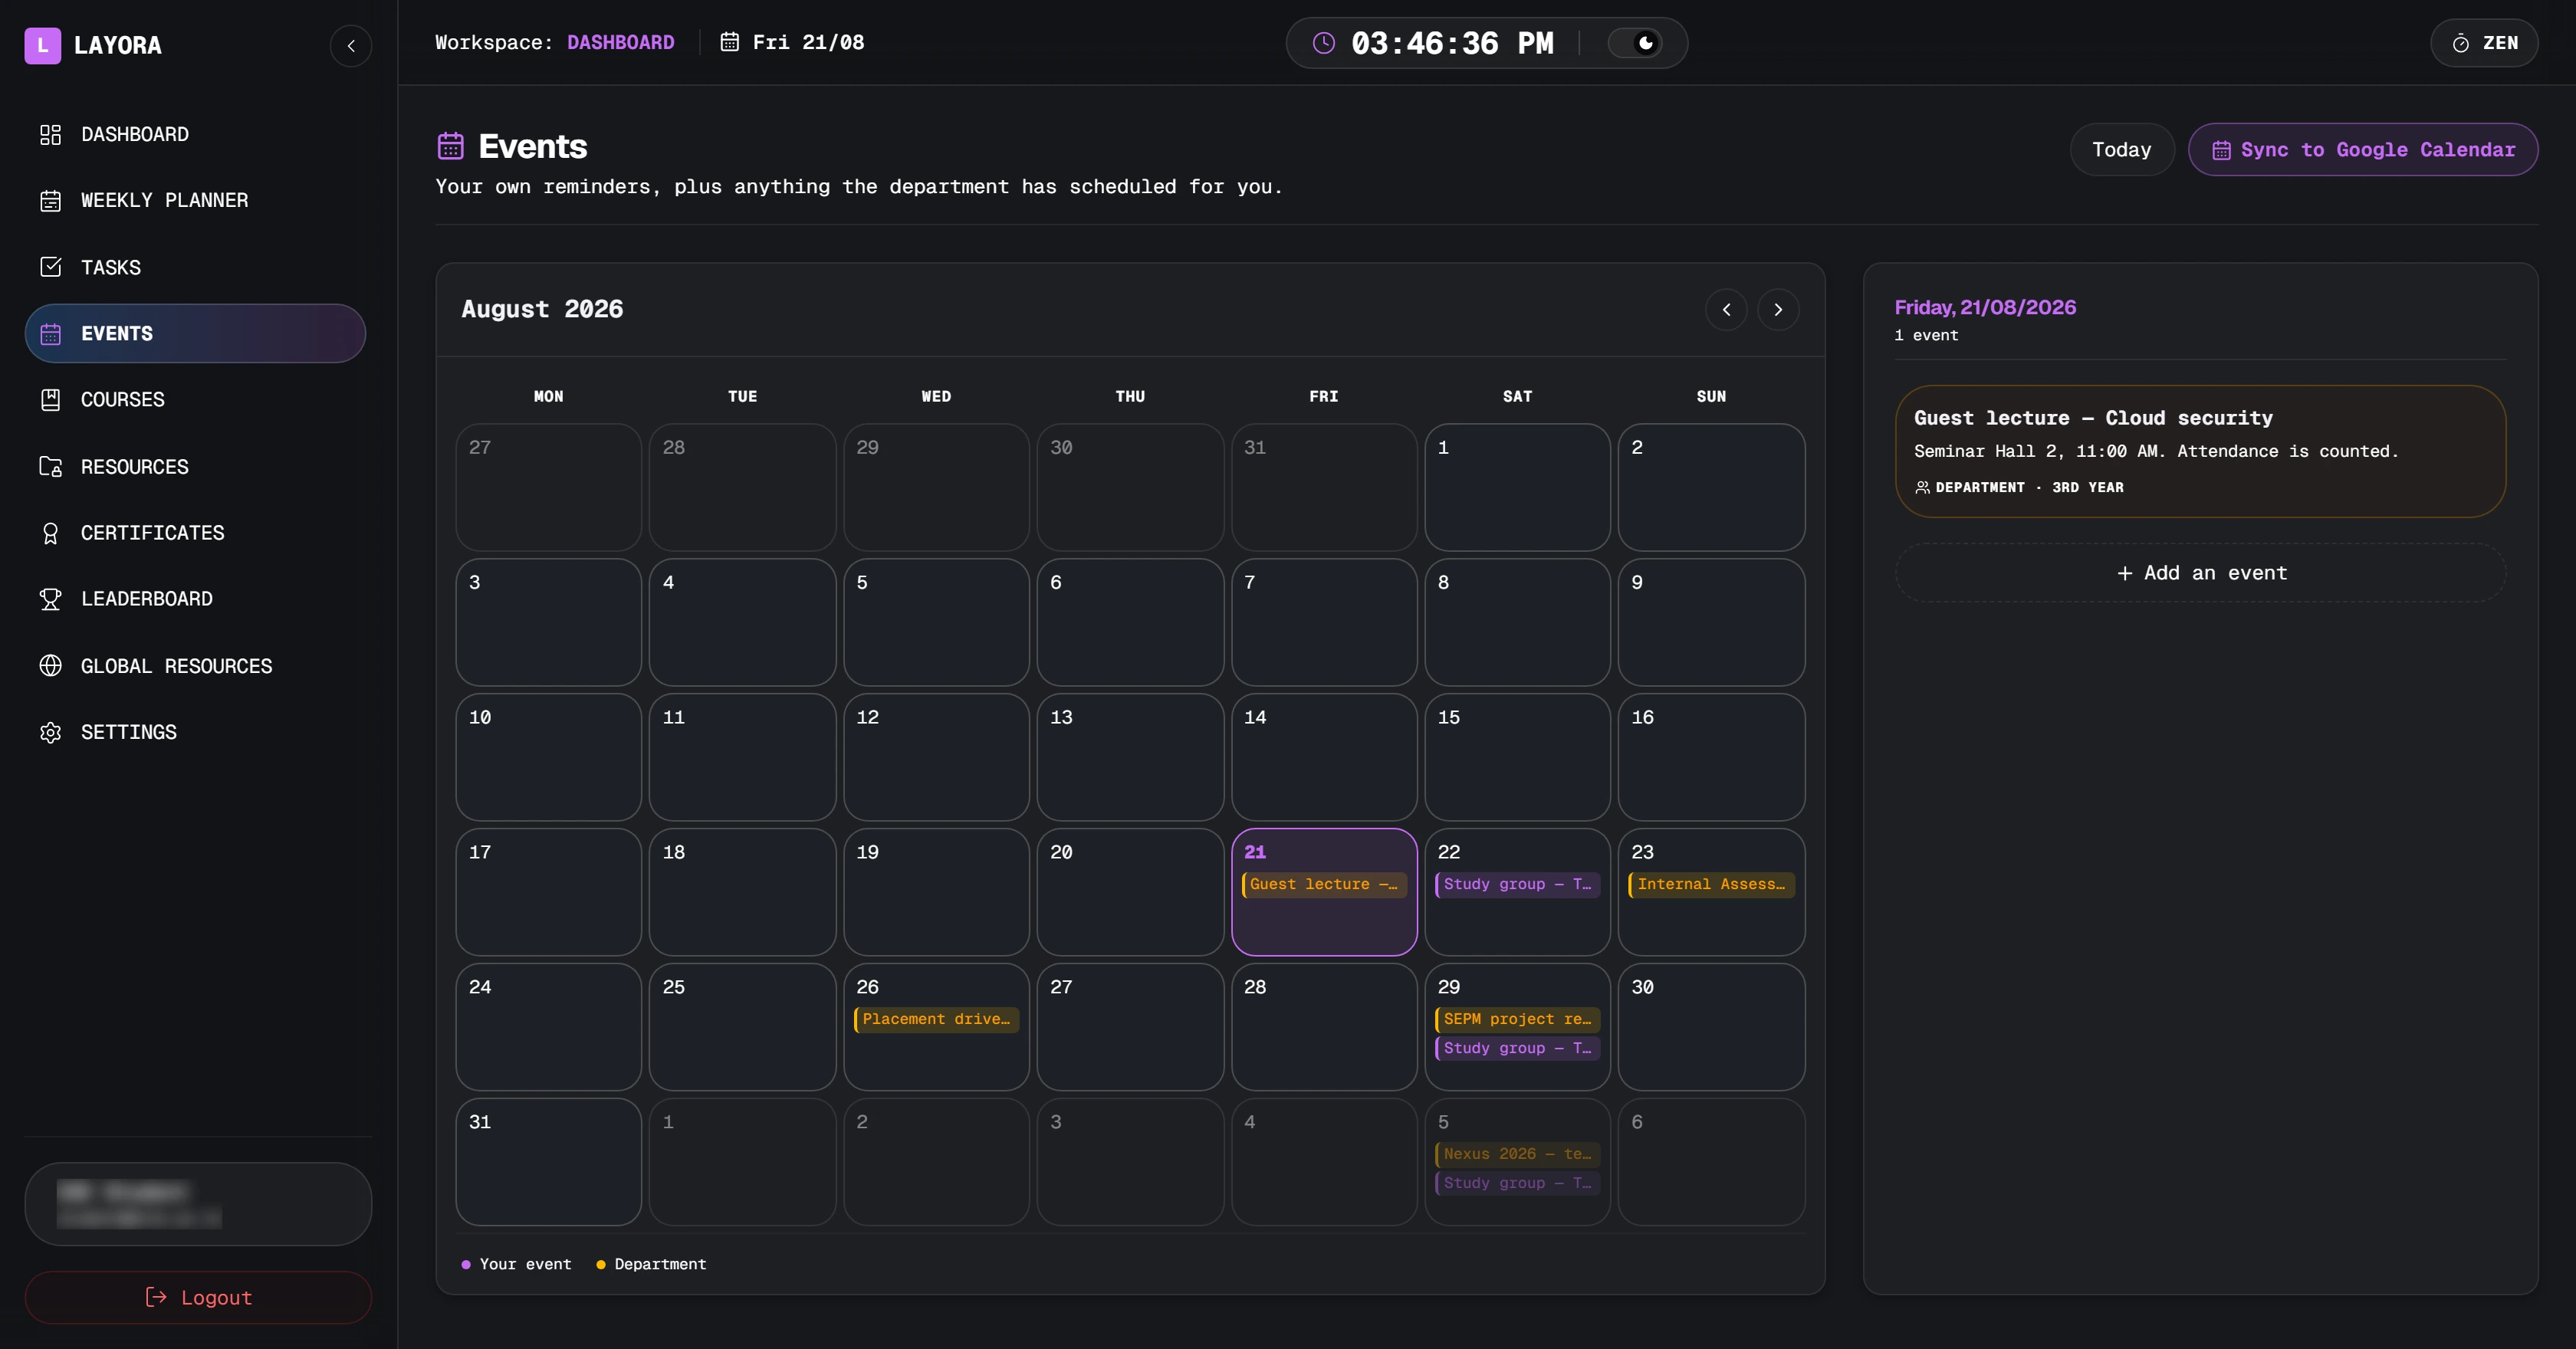Open the SEPM project chip on the 29th

pos(1517,1019)
